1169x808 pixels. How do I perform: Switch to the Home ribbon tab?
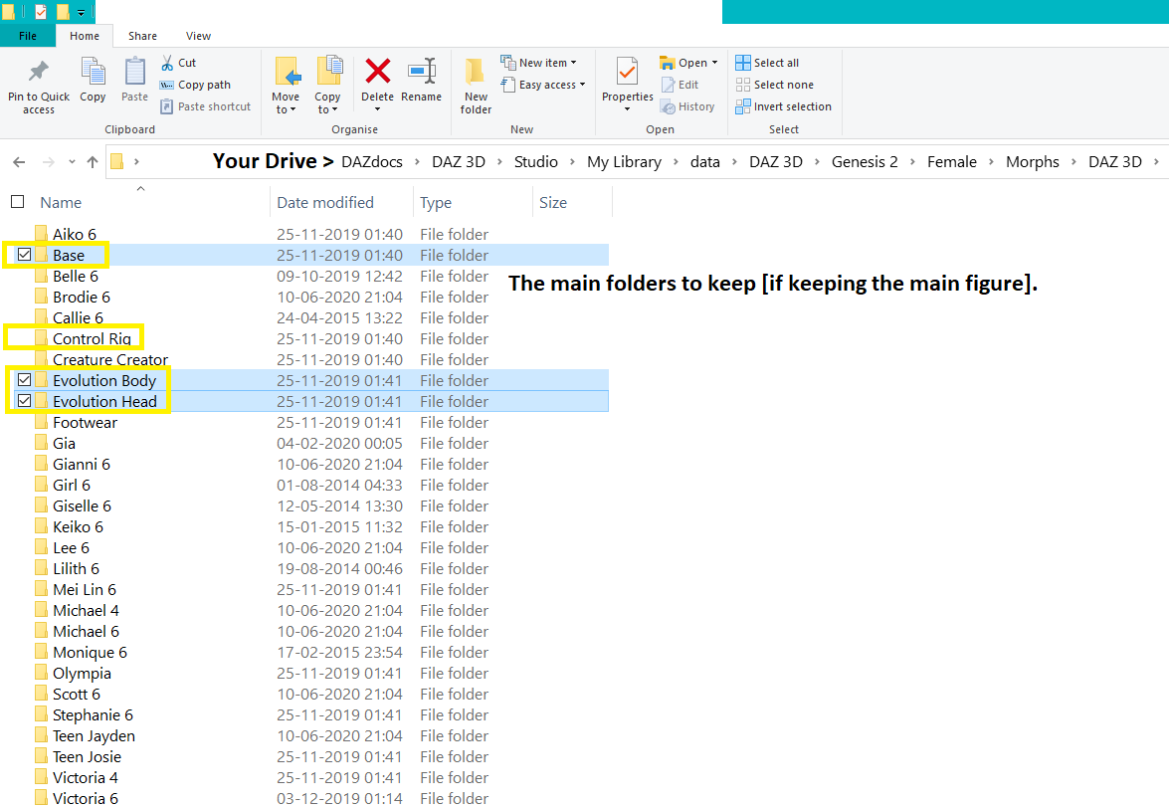pyautogui.click(x=85, y=36)
